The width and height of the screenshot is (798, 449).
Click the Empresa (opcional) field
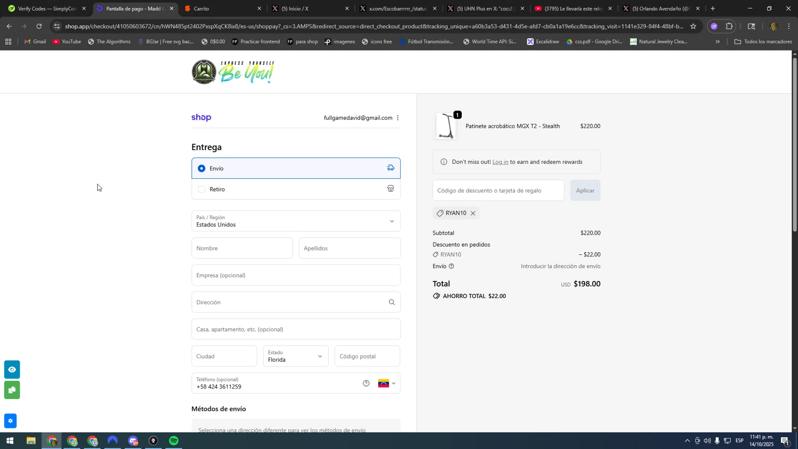[296, 276]
